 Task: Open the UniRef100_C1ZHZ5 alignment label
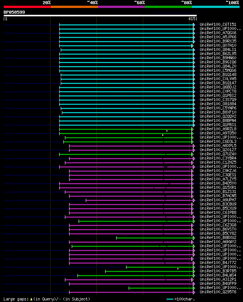click(218, 162)
